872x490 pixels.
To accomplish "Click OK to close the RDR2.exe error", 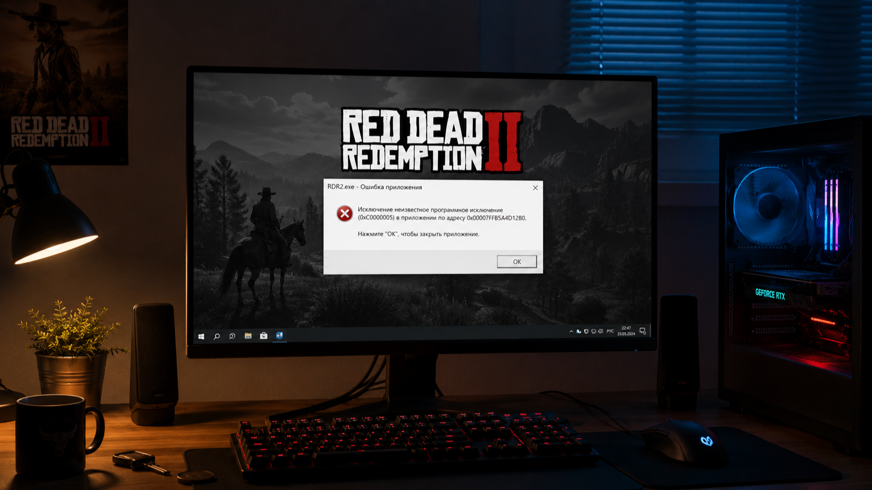I will point(517,262).
